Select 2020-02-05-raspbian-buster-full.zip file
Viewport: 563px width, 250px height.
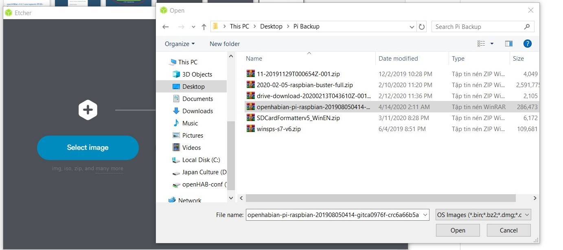[305, 85]
